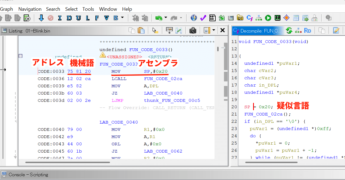345x180 pixels.
Task: Click the LAB_CODE_0040 JZ operand link
Action: (163, 93)
